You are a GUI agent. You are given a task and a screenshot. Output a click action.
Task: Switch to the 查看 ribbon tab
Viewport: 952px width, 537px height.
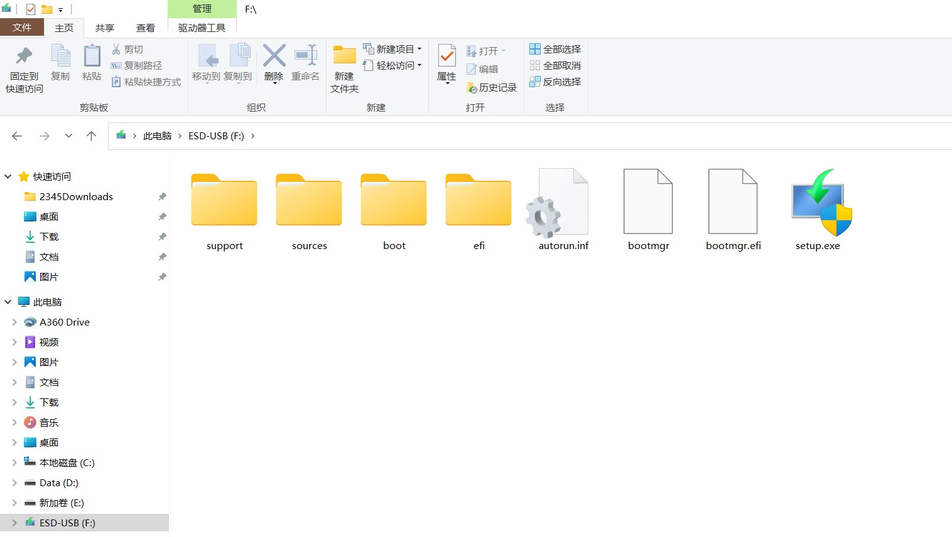tap(145, 28)
